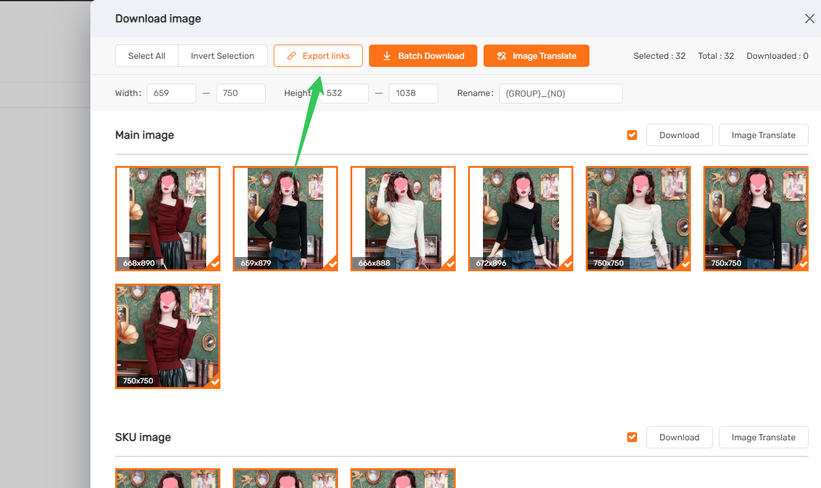The height and width of the screenshot is (488, 821).
Task: Toggle the checkmark on the 672x896 image
Action: coord(568,264)
